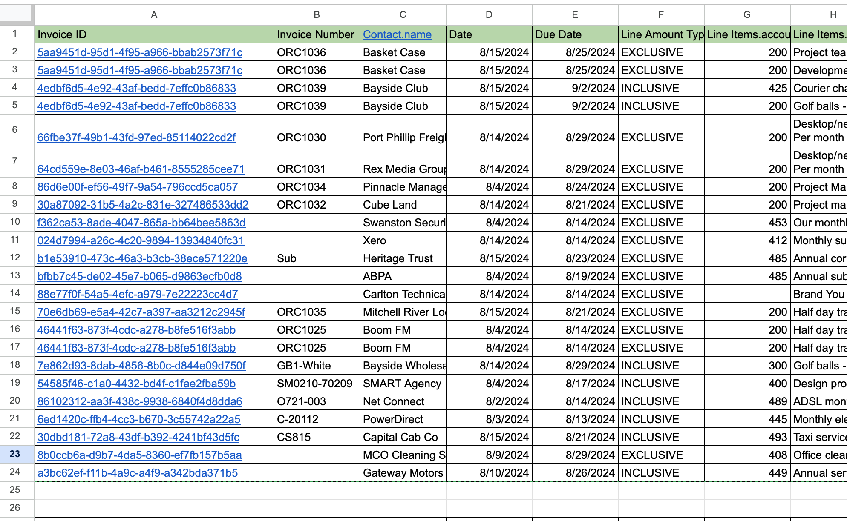
Task: Open invoice link 88e77f0f-54a5-4efc-a979-7e22223cc4d7
Action: [138, 294]
